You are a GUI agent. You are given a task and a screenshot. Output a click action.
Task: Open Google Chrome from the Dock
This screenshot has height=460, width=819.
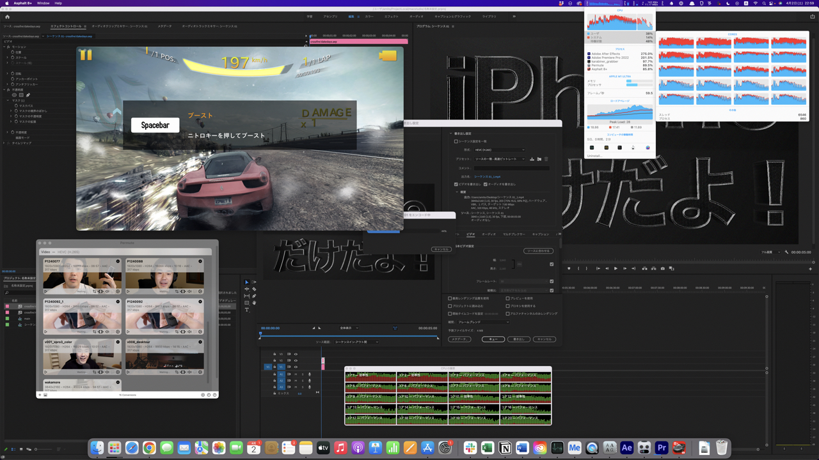pos(149,448)
